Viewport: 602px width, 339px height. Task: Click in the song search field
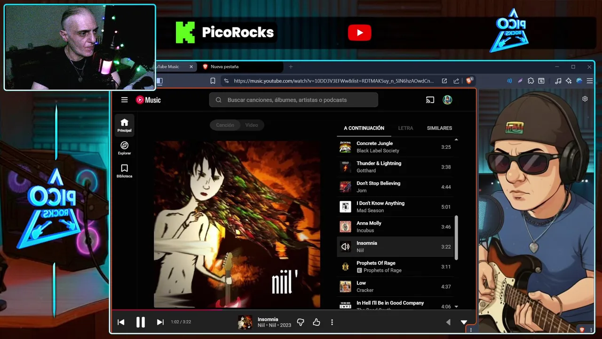click(293, 100)
